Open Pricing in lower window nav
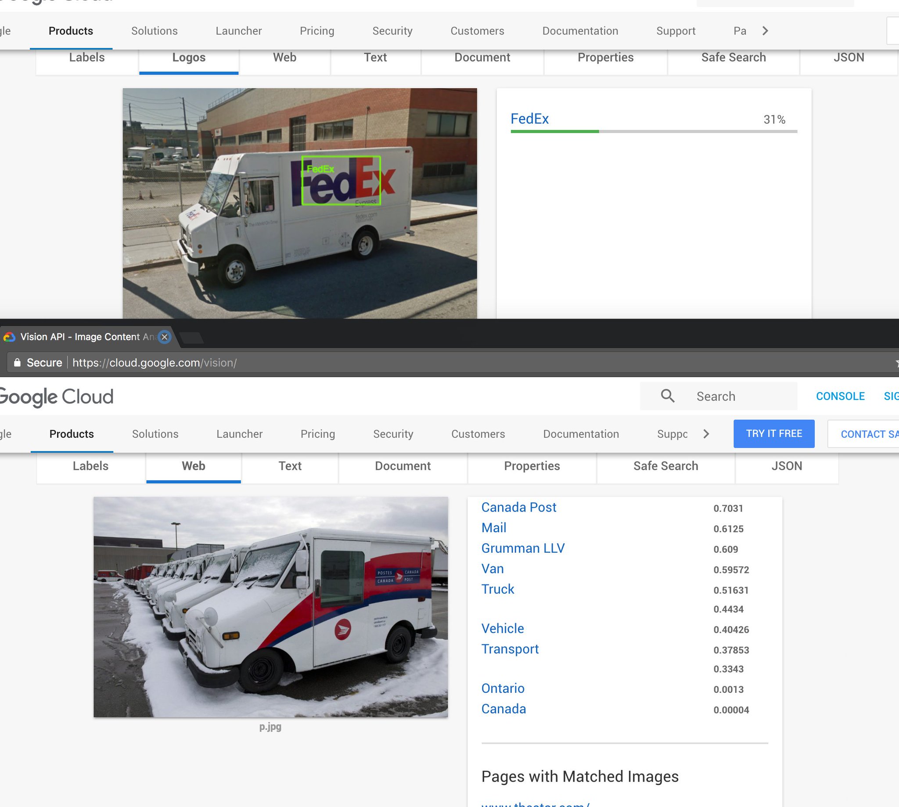 (318, 434)
